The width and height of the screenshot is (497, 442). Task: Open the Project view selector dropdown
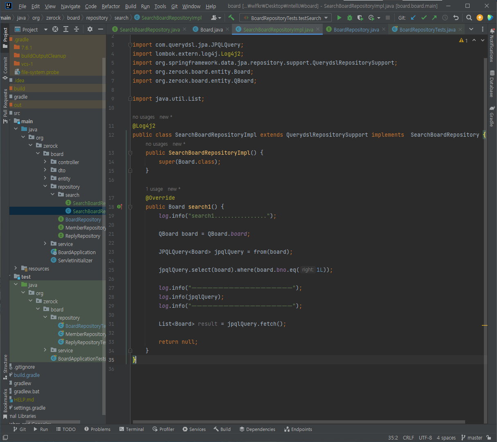(31, 29)
